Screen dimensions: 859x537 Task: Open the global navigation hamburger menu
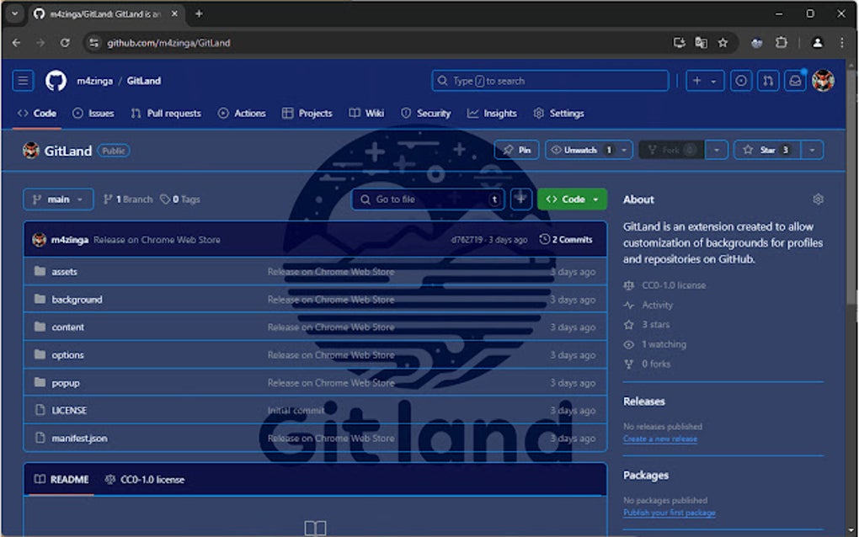pyautogui.click(x=24, y=81)
